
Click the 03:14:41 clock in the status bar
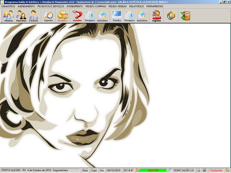(x=128, y=170)
